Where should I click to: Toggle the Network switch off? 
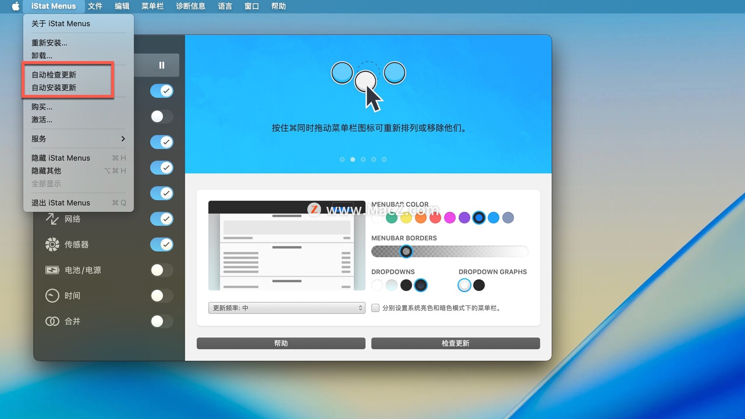[x=162, y=219]
